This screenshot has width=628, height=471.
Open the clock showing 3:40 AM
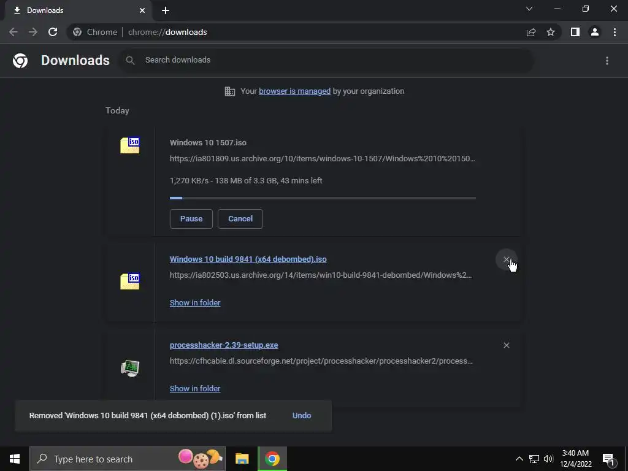(575, 459)
